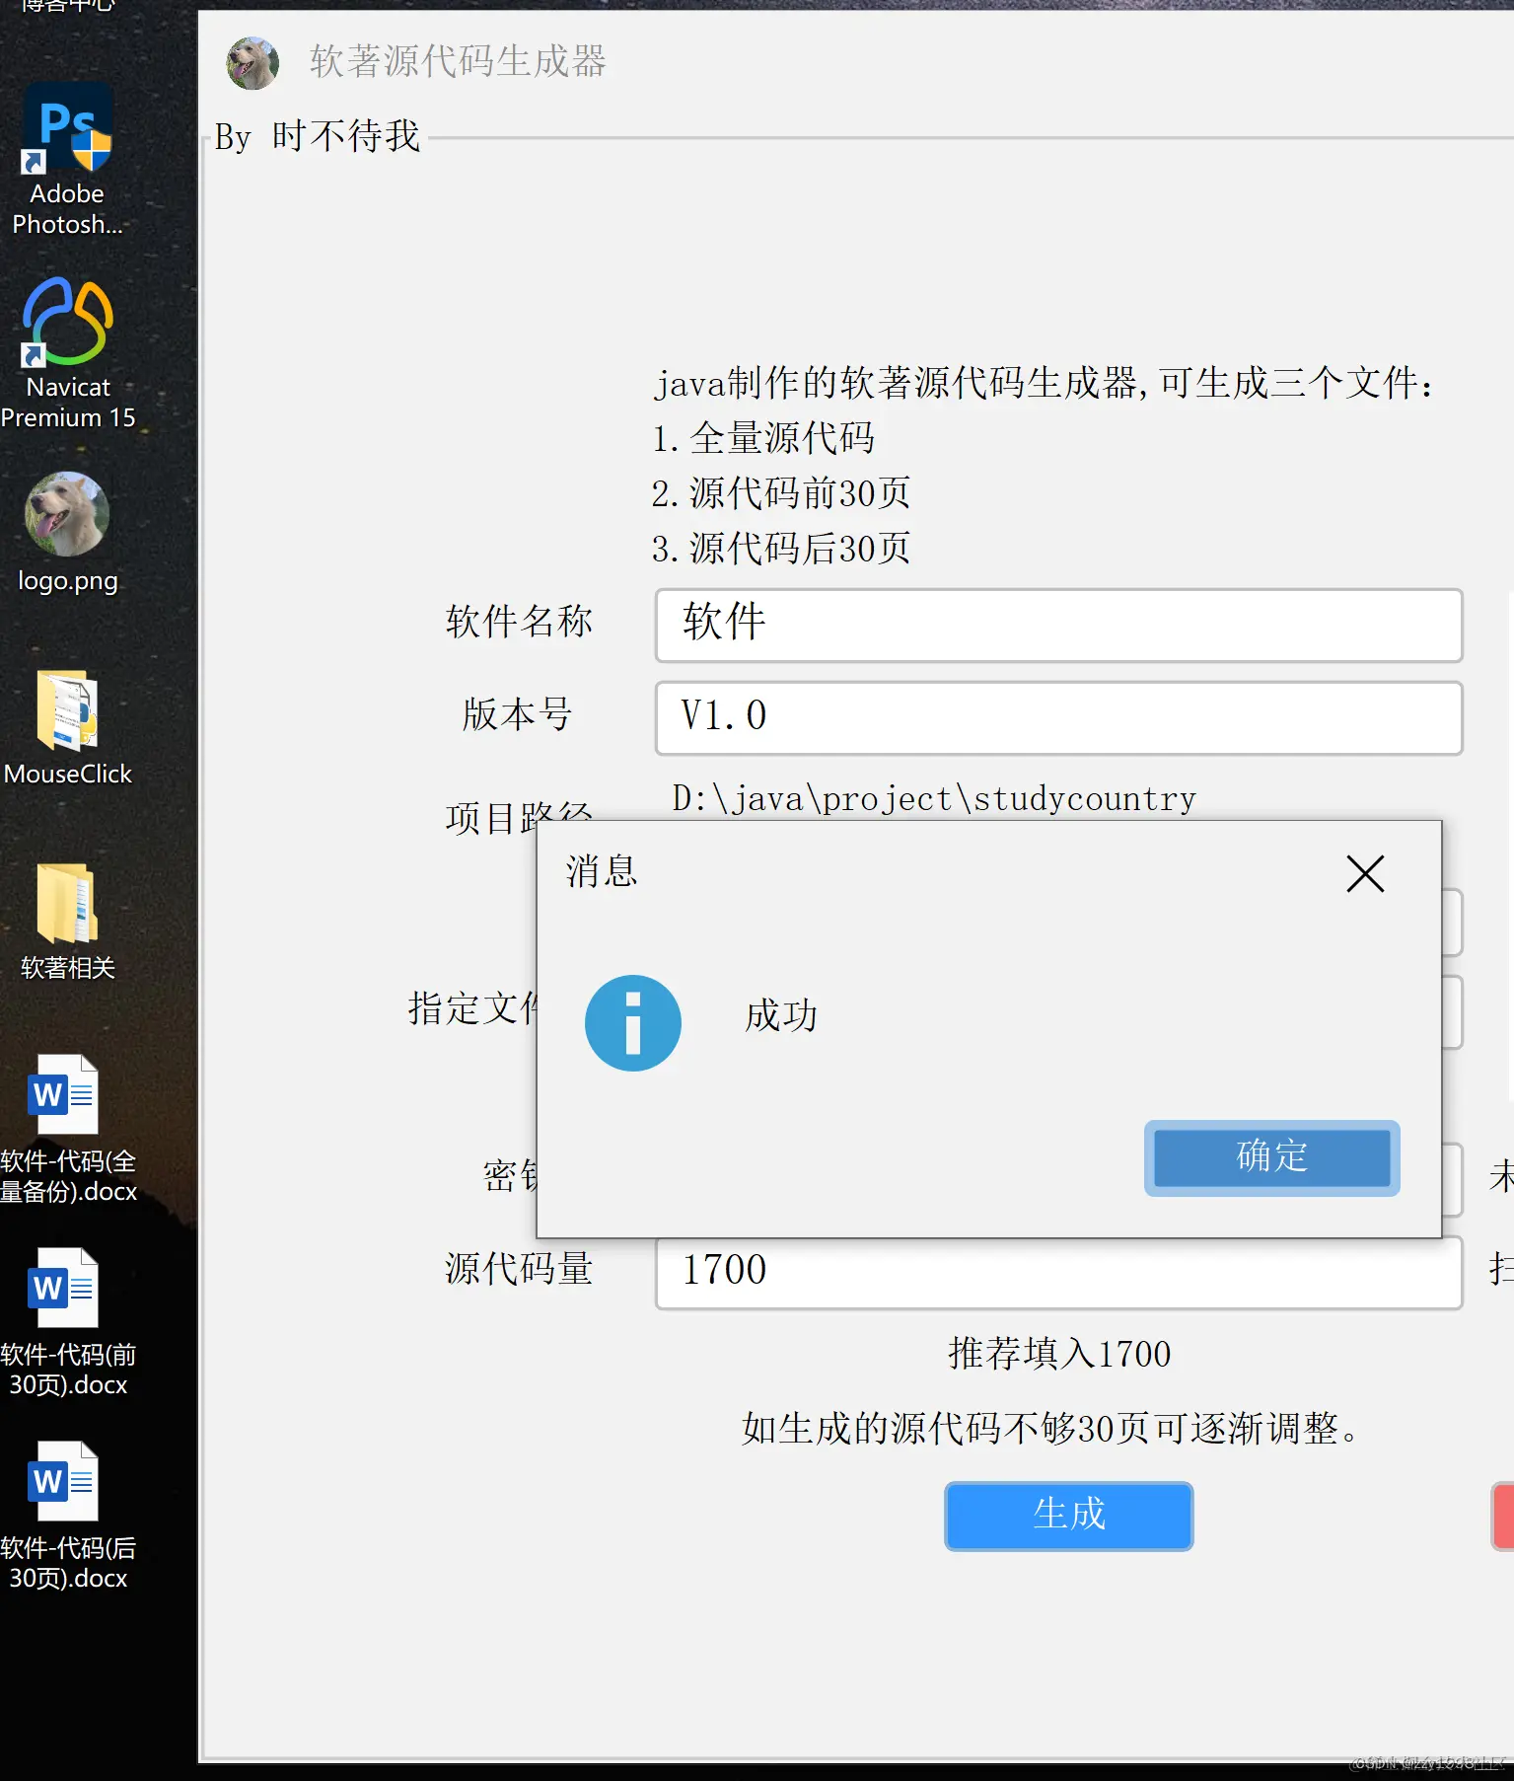Click the project path D:\java\project\studycountry
The height and width of the screenshot is (1781, 1514).
[934, 798]
